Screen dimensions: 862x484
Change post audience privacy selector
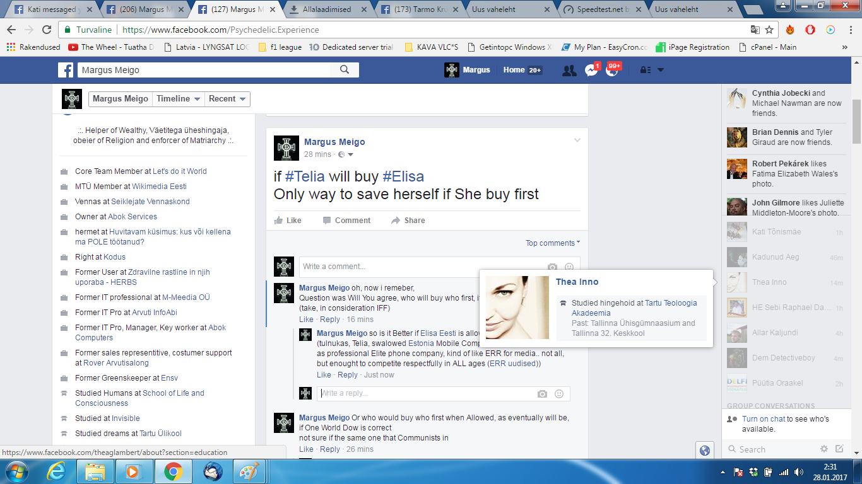point(346,154)
